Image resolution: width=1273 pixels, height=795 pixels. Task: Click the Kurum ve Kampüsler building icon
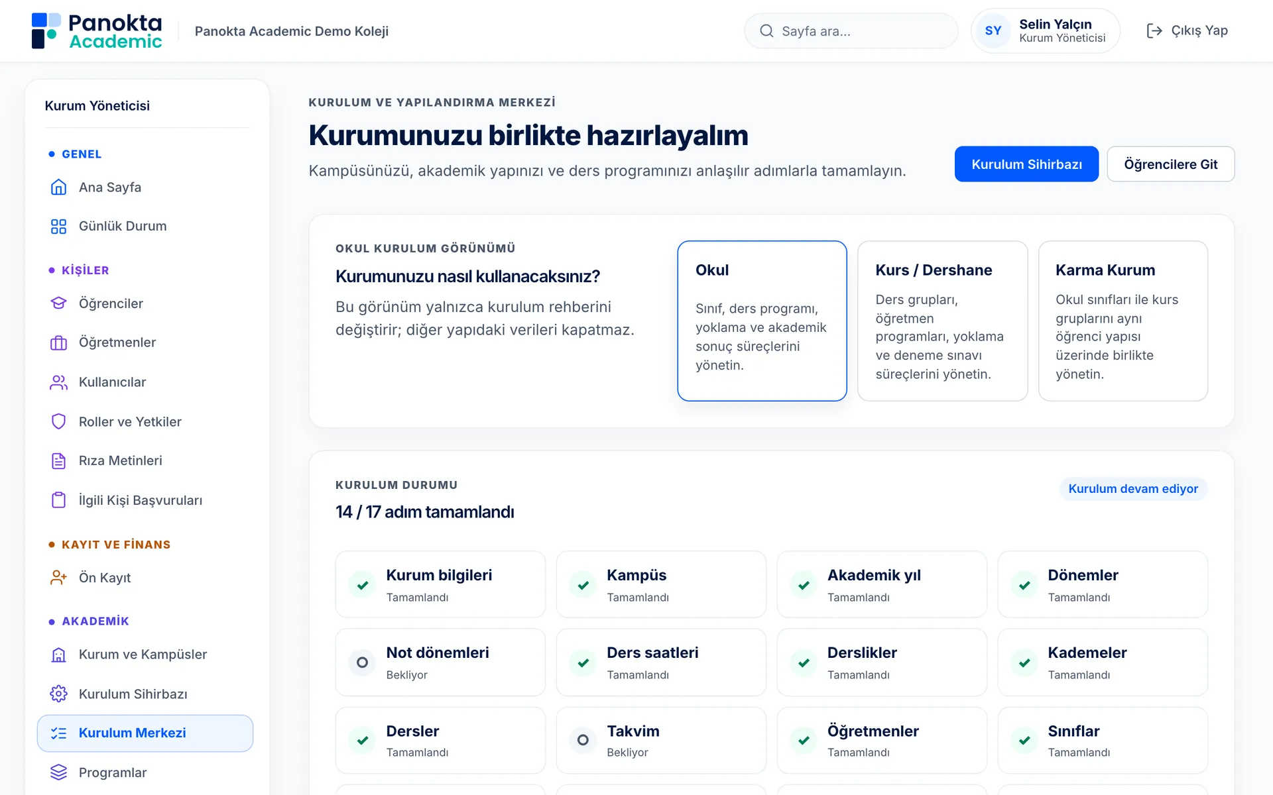pos(58,655)
